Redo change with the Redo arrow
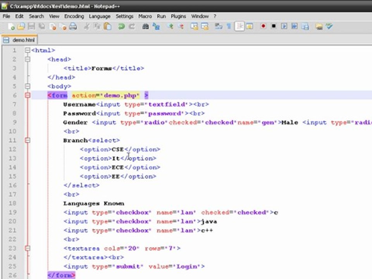The width and height of the screenshot is (372, 279). tap(132, 26)
